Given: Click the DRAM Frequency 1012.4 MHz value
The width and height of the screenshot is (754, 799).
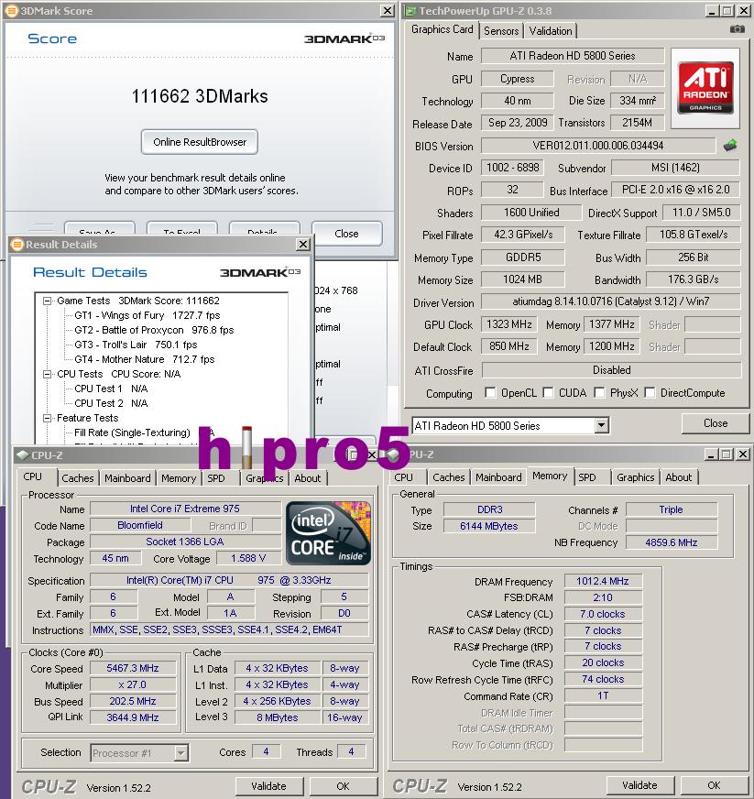Looking at the screenshot, I should click(603, 581).
